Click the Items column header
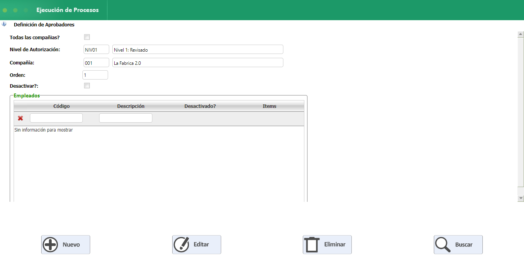 point(269,106)
